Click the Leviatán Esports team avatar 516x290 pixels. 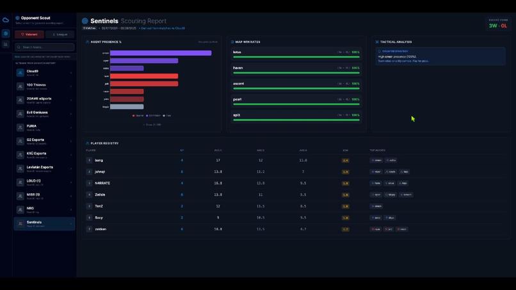[20, 168]
